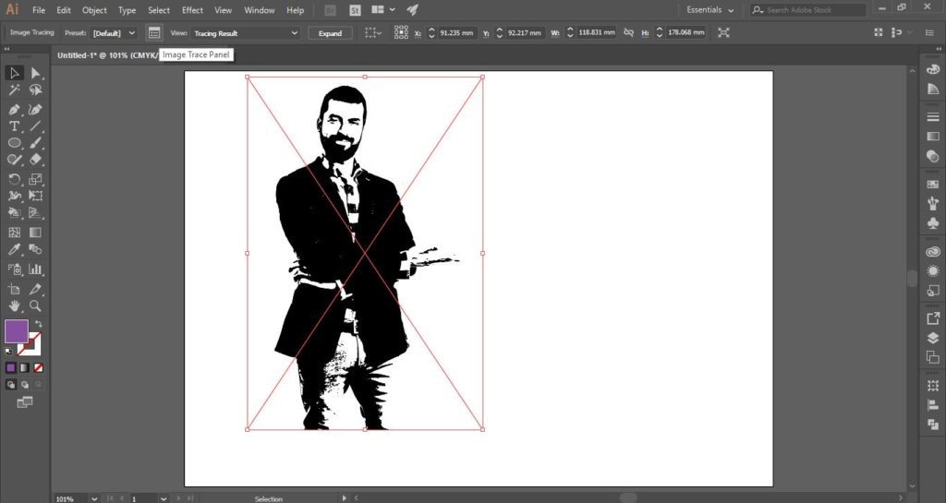Open the Preset dropdown showing [Default]
Screen dimensions: 946x503
tap(114, 33)
